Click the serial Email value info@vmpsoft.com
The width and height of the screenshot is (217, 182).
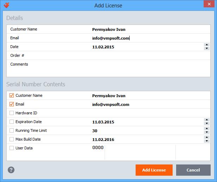coord(111,105)
